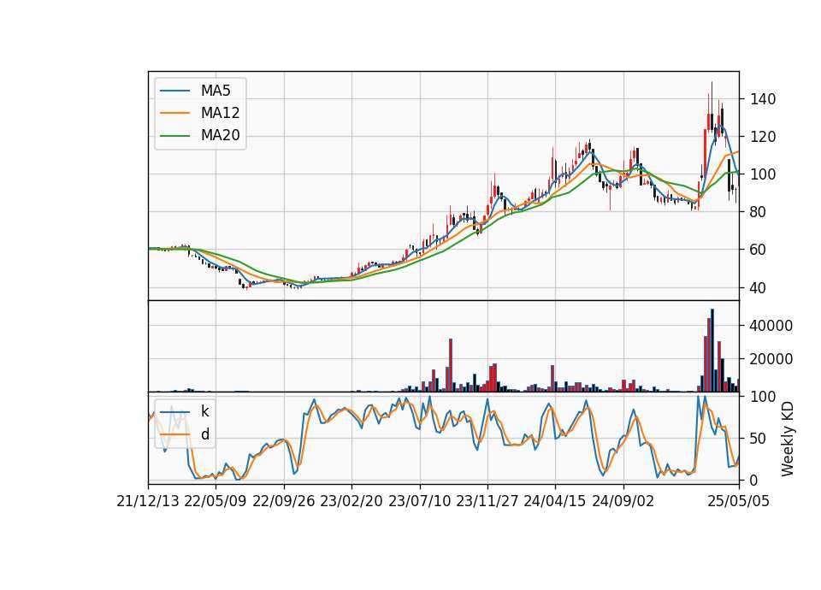Click the 0 KD axis label
The height and width of the screenshot is (590, 821).
point(754,480)
